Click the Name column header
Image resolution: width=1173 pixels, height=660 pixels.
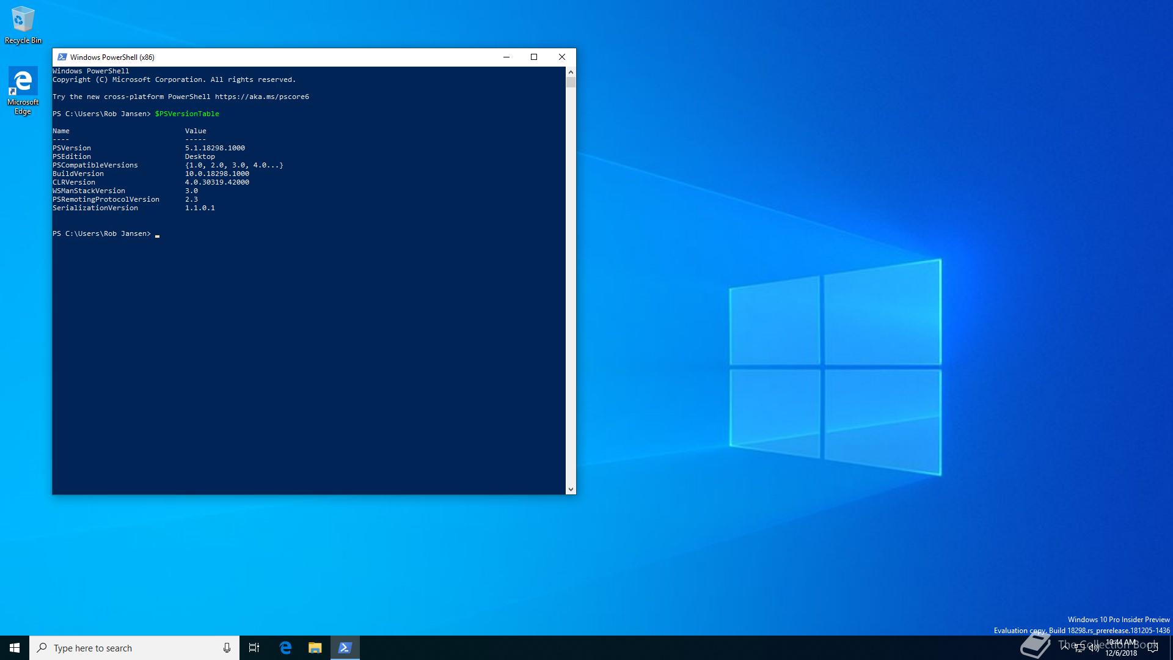61,131
